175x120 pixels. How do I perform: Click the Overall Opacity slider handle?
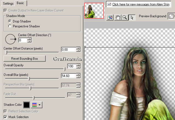pos(65,69)
